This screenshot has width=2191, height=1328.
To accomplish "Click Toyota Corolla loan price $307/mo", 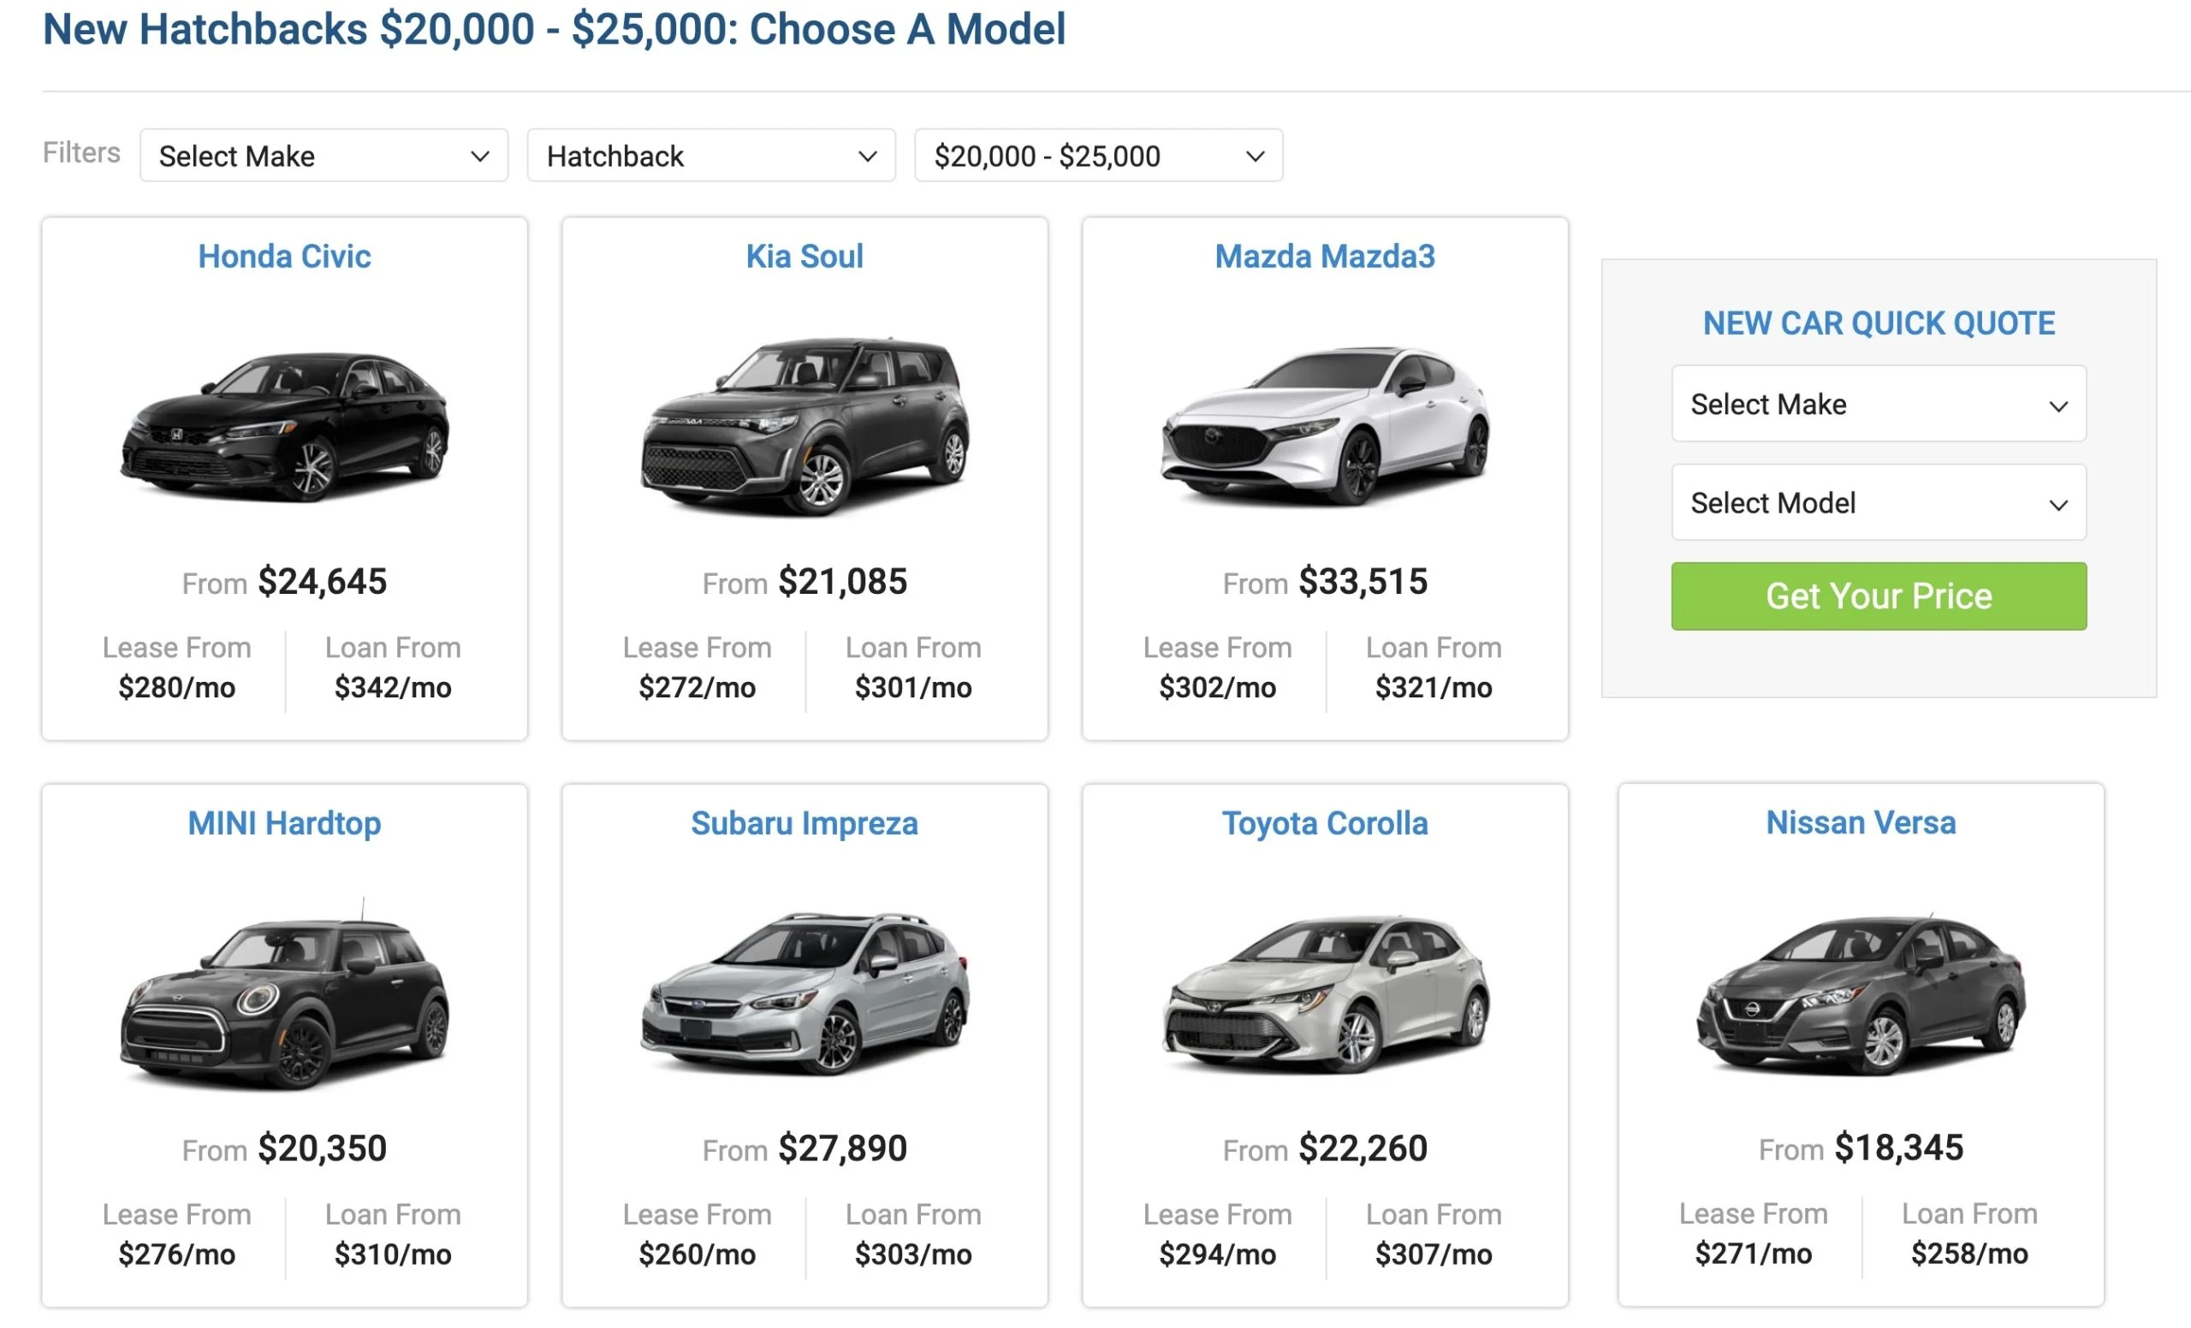I will (1434, 1254).
